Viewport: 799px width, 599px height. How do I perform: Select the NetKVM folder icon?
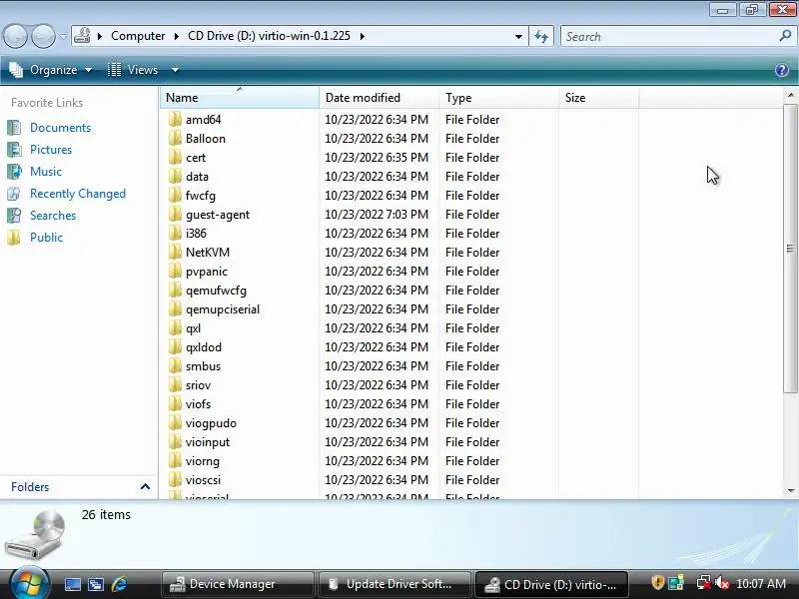click(175, 253)
